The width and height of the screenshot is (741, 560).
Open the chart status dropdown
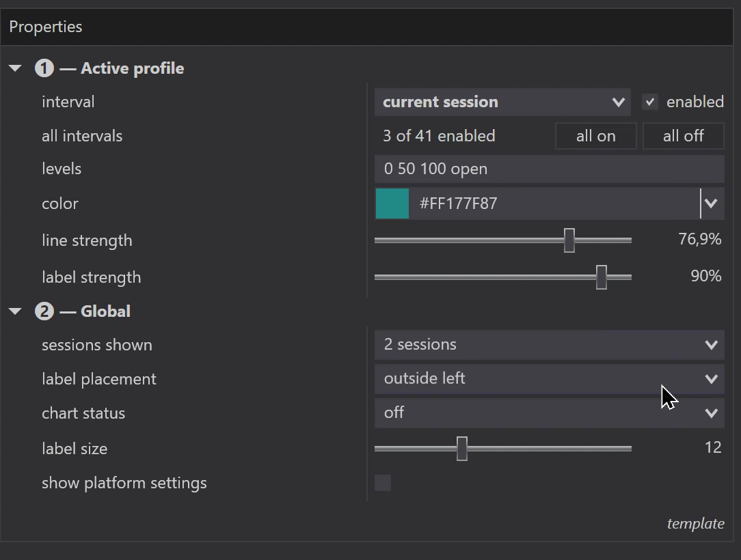click(x=549, y=413)
